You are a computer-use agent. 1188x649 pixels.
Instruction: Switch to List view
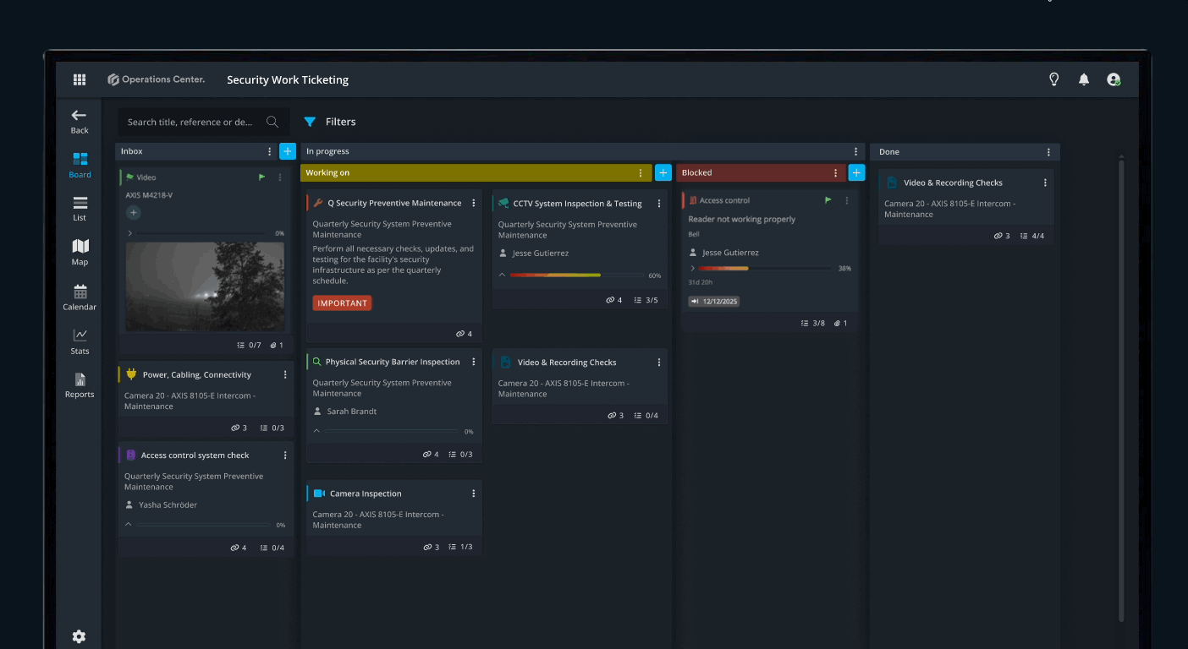(x=80, y=209)
